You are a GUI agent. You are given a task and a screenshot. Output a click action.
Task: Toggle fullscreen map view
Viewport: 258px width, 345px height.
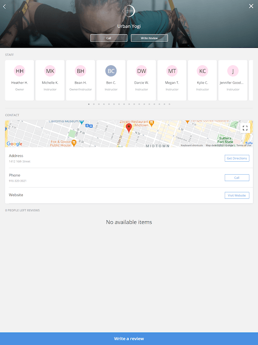tap(245, 128)
